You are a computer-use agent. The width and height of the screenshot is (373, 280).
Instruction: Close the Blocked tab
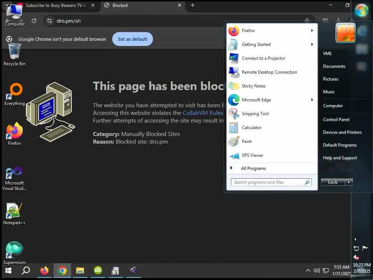[x=180, y=5]
